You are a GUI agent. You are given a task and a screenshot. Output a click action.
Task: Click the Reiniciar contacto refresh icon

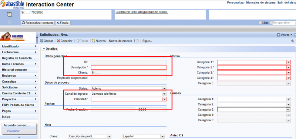(x=23, y=23)
